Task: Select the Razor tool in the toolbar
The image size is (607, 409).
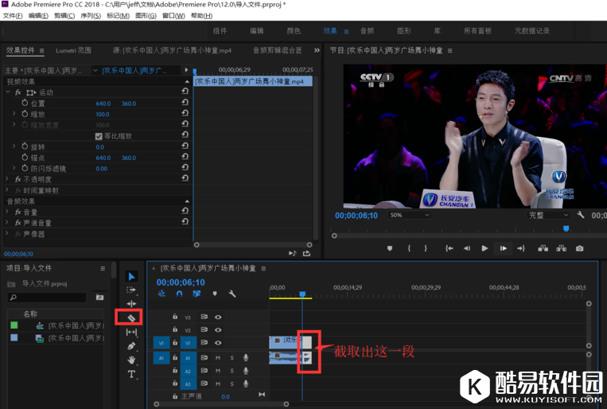Action: coord(131,317)
